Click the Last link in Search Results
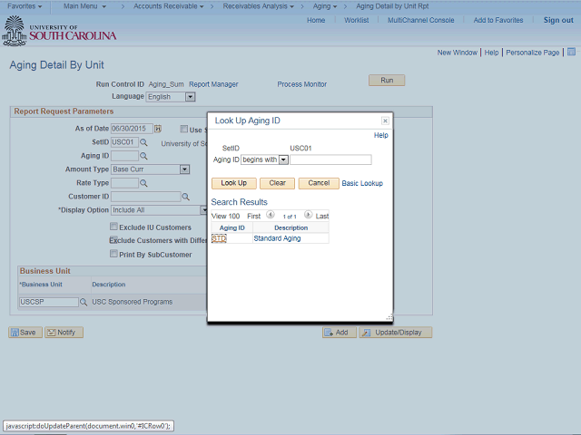The image size is (581, 435). [322, 217]
